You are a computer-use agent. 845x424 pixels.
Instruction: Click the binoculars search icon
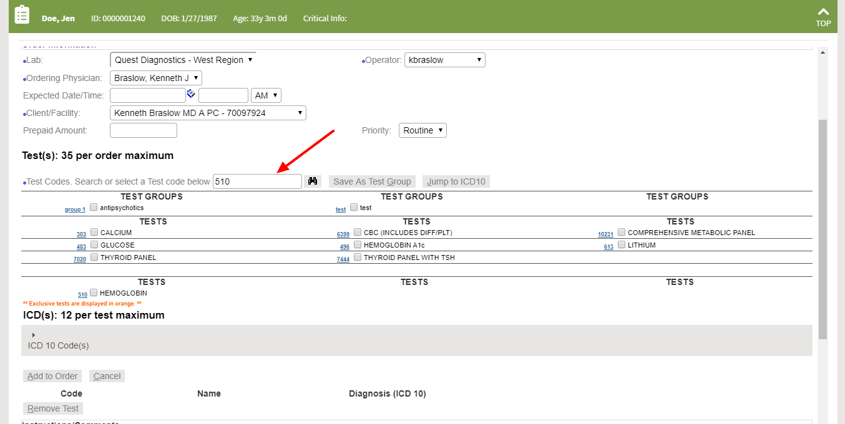(313, 181)
